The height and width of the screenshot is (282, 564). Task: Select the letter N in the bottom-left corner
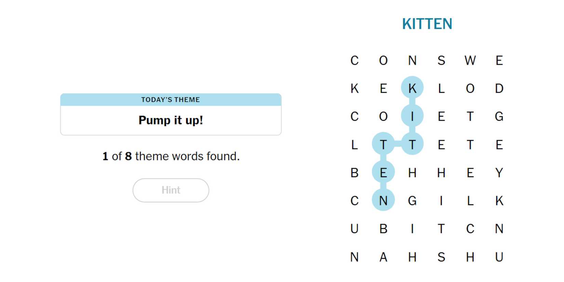click(x=354, y=257)
